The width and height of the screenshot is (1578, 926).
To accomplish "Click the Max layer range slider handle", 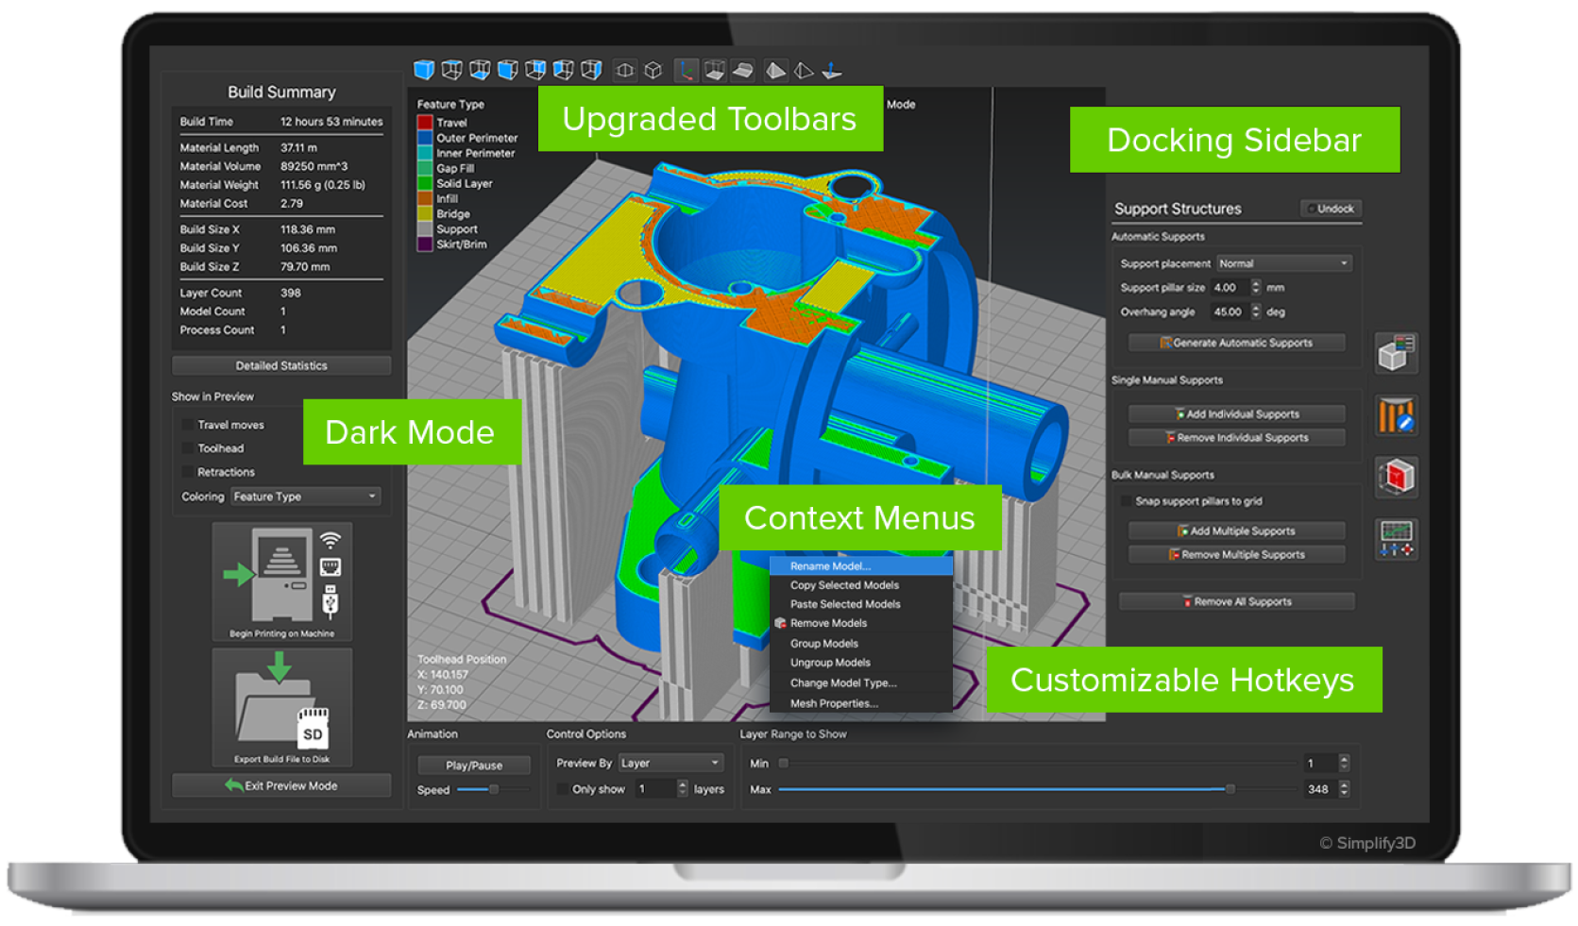I will point(1230,789).
